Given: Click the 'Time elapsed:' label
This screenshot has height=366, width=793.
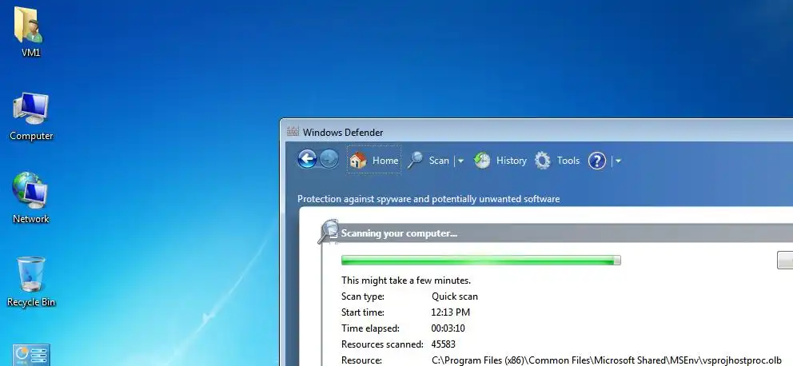Looking at the screenshot, I should click(x=370, y=328).
